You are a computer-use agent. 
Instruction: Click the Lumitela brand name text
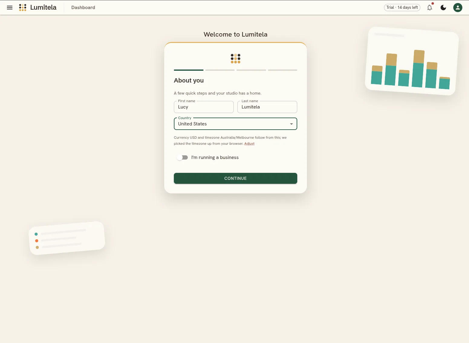tap(43, 8)
